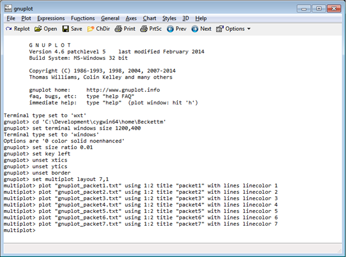Click the cd 'C:\Development\cygwin64' command line

tap(85, 122)
